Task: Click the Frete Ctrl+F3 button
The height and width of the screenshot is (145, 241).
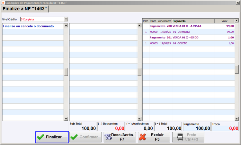Action: point(188,137)
